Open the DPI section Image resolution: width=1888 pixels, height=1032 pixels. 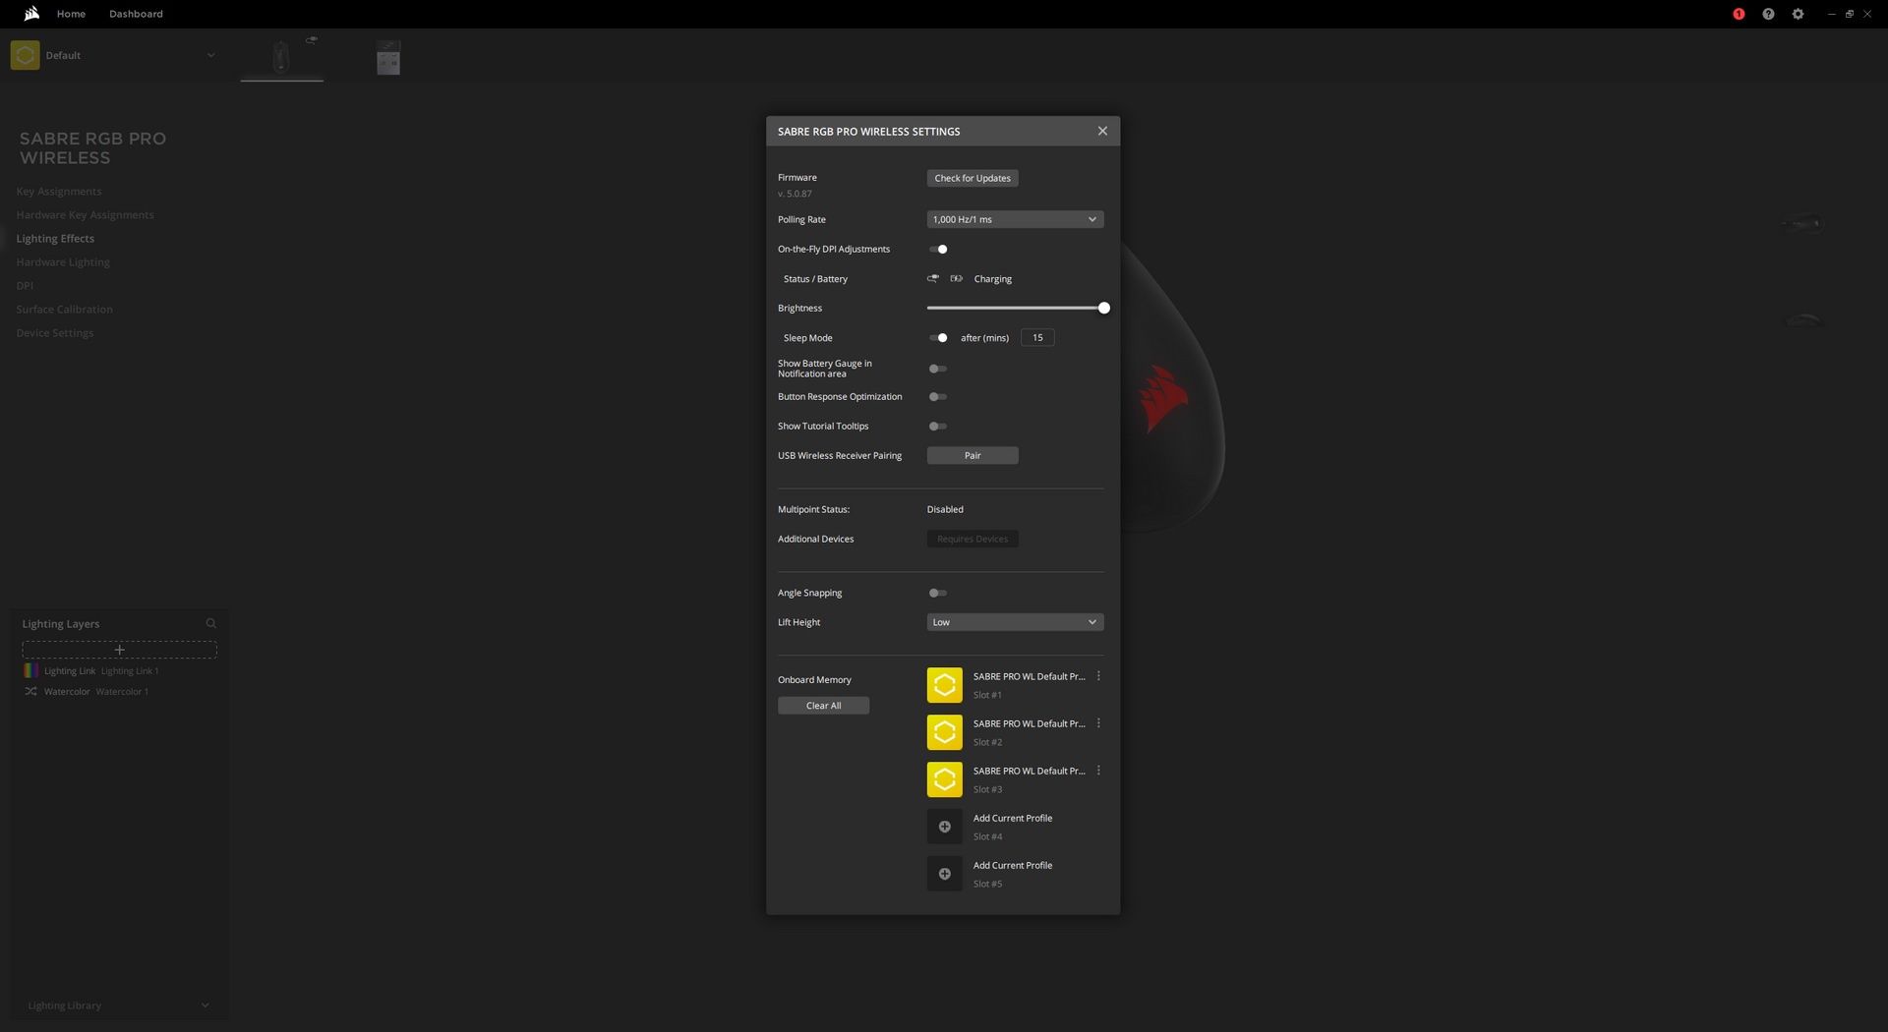[25, 285]
